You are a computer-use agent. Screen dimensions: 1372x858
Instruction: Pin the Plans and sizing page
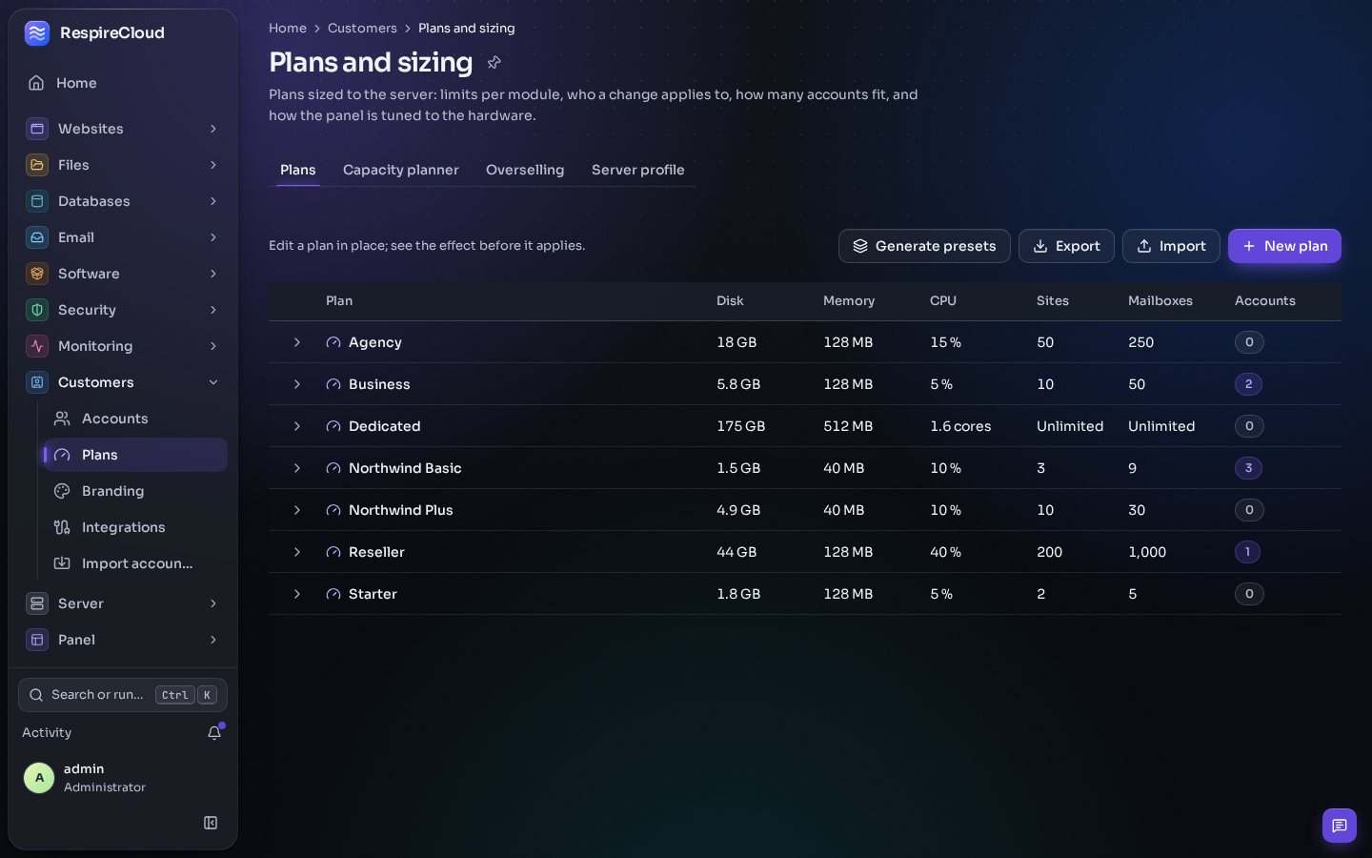click(494, 62)
